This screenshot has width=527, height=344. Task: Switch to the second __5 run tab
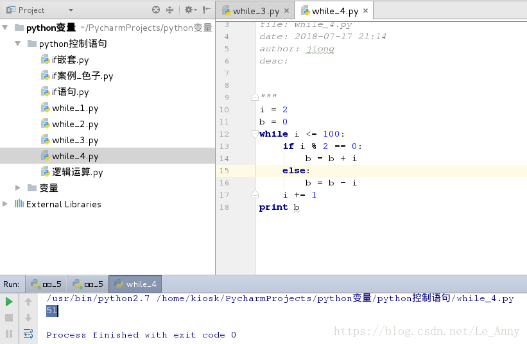point(88,284)
